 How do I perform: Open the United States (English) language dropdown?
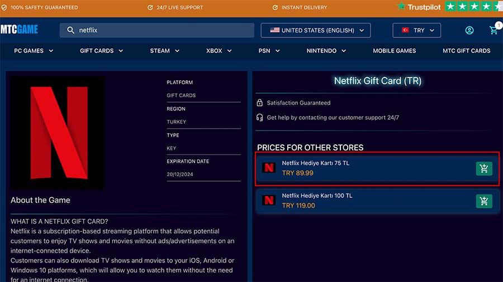pyautogui.click(x=316, y=31)
